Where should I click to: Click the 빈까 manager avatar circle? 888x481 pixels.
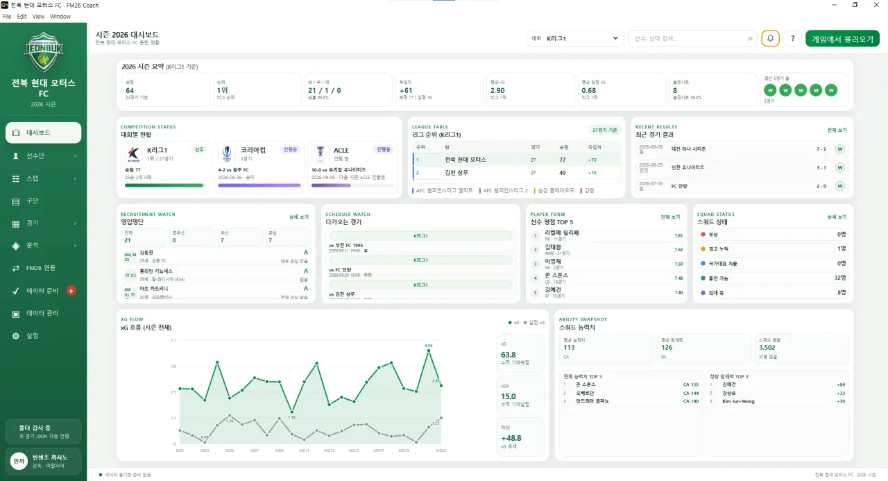[19, 460]
